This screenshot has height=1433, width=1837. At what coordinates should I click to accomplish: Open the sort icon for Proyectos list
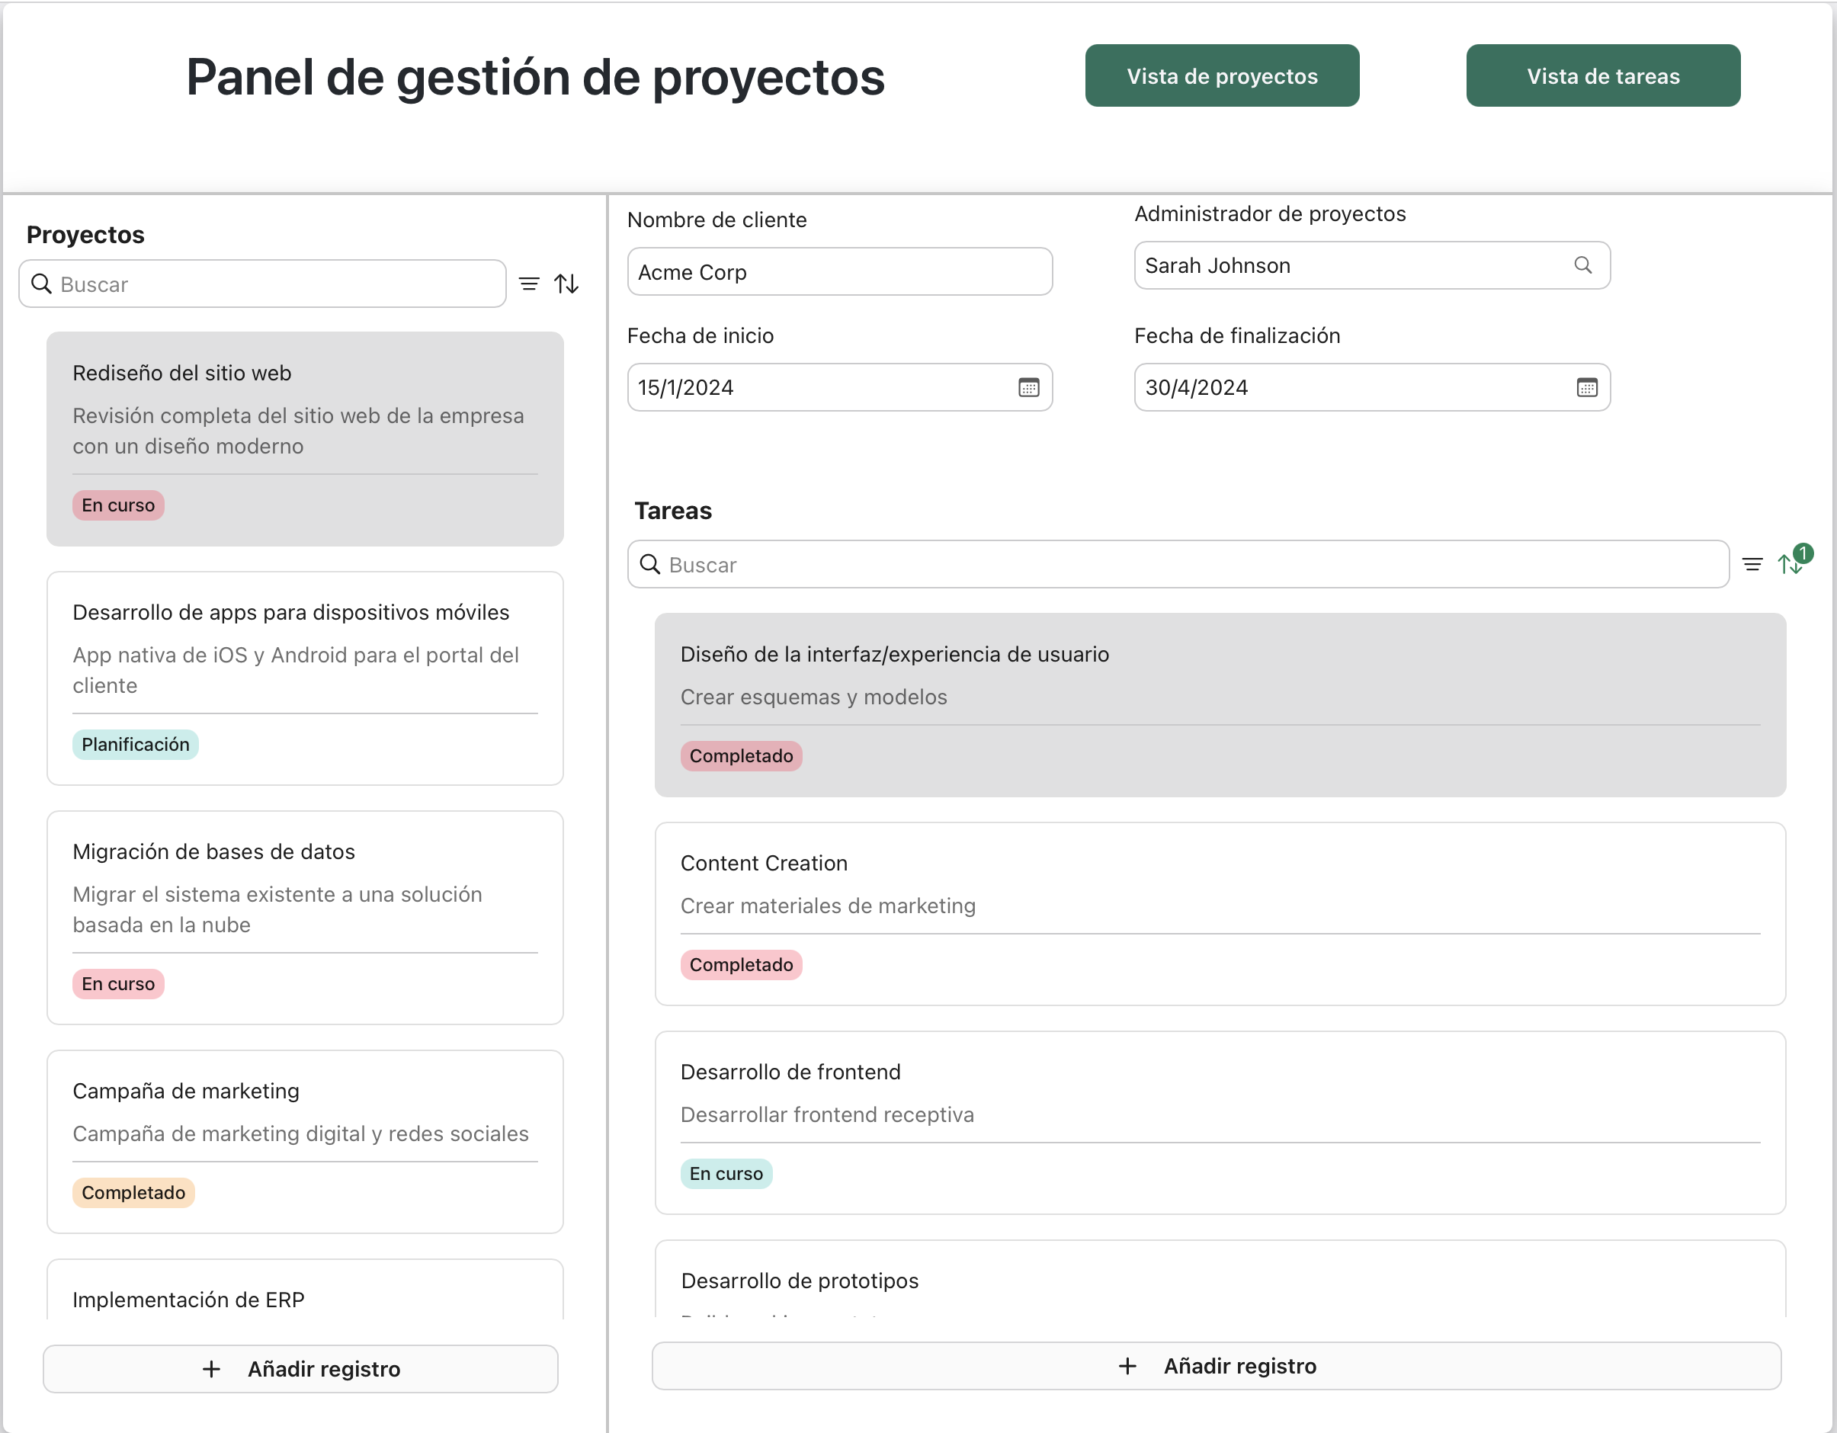pos(567,284)
